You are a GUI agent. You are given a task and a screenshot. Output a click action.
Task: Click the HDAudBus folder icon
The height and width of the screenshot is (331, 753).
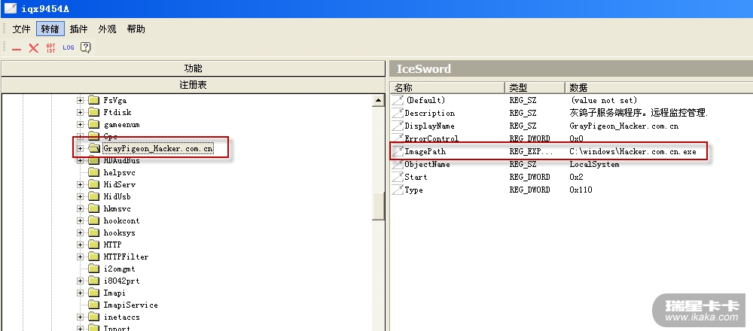point(93,161)
